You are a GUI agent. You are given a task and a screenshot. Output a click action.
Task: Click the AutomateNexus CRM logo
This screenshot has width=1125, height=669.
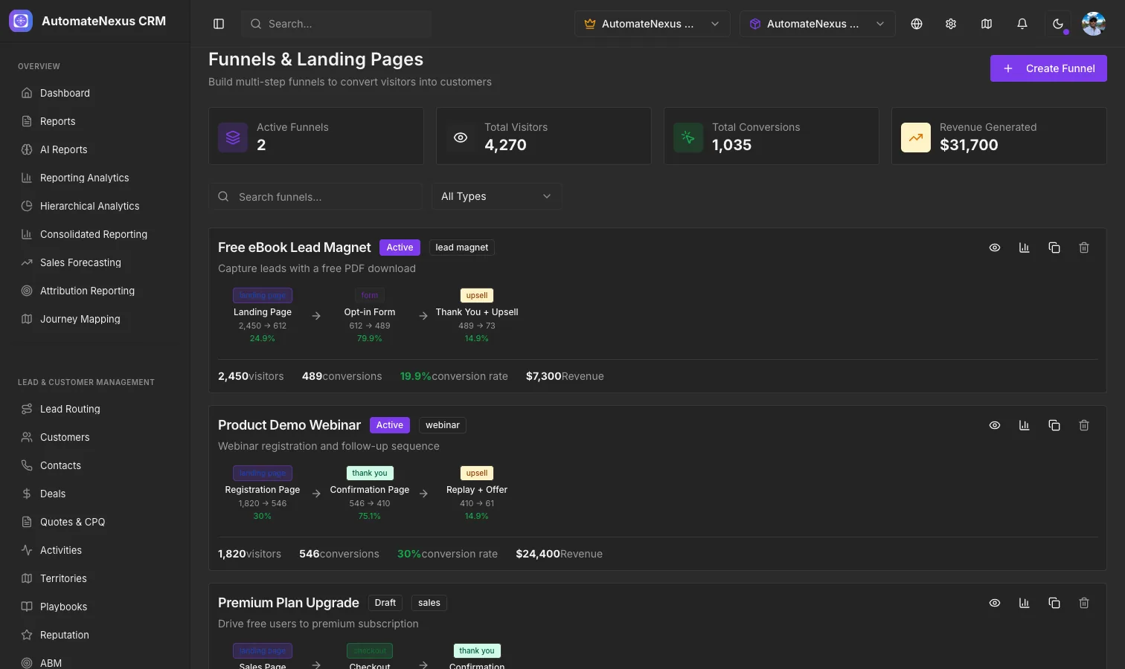(21, 21)
